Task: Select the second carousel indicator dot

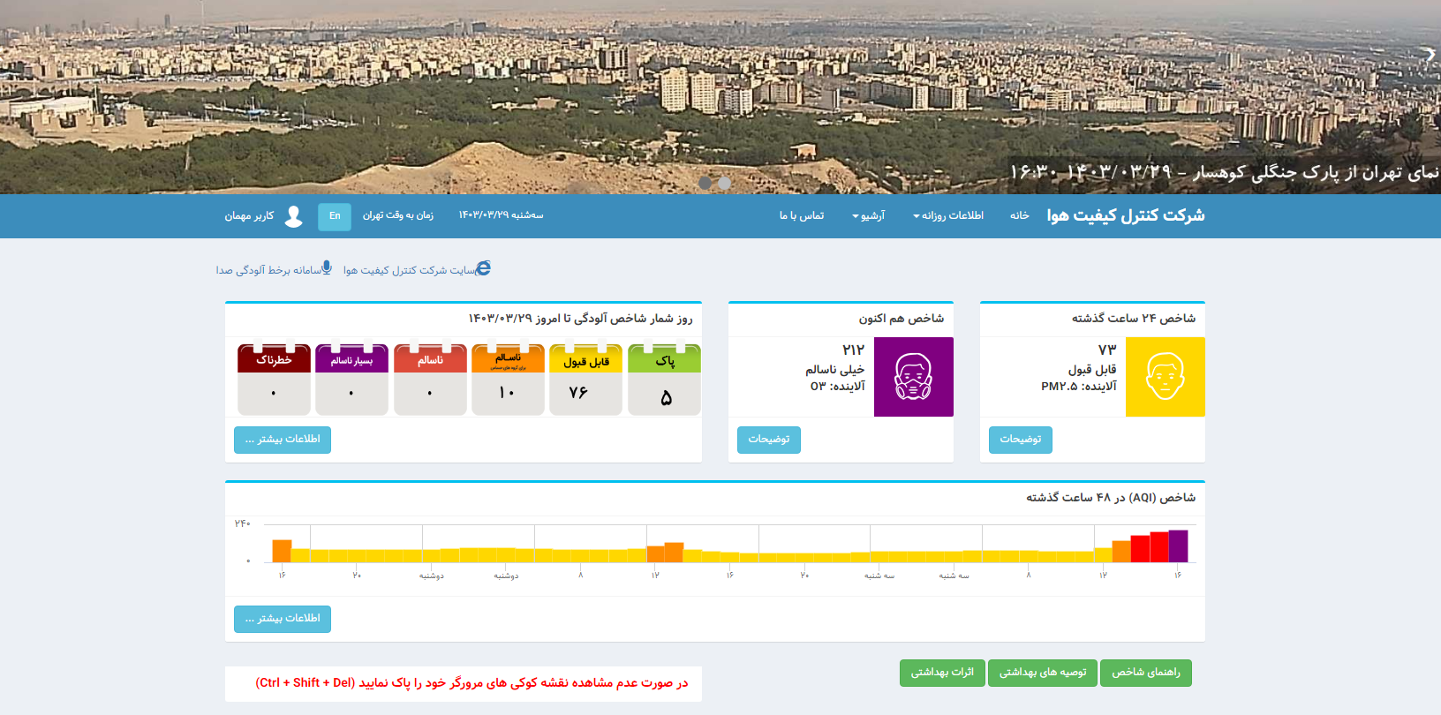Action: point(724,183)
